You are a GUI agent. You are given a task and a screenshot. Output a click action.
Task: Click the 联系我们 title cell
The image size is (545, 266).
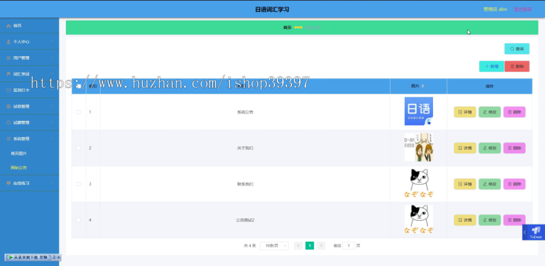point(245,184)
